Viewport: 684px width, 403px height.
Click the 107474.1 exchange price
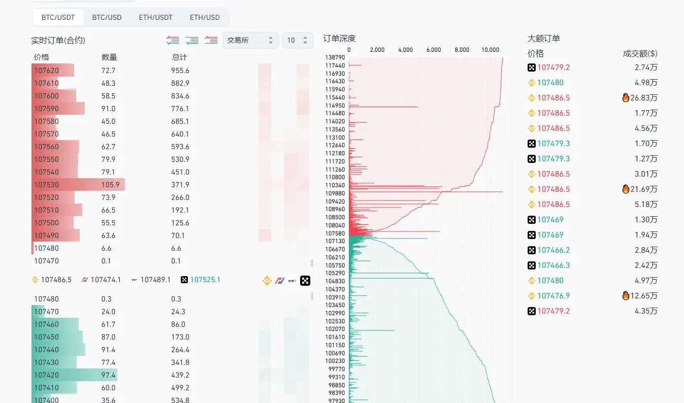(106, 280)
